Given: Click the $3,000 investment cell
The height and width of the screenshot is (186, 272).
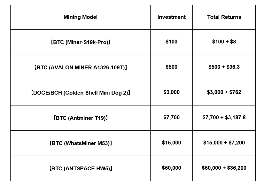Looking at the screenshot, I should click(x=171, y=92).
